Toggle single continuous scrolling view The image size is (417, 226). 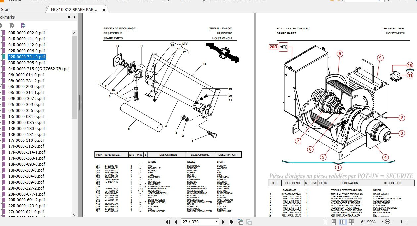[334, 222]
